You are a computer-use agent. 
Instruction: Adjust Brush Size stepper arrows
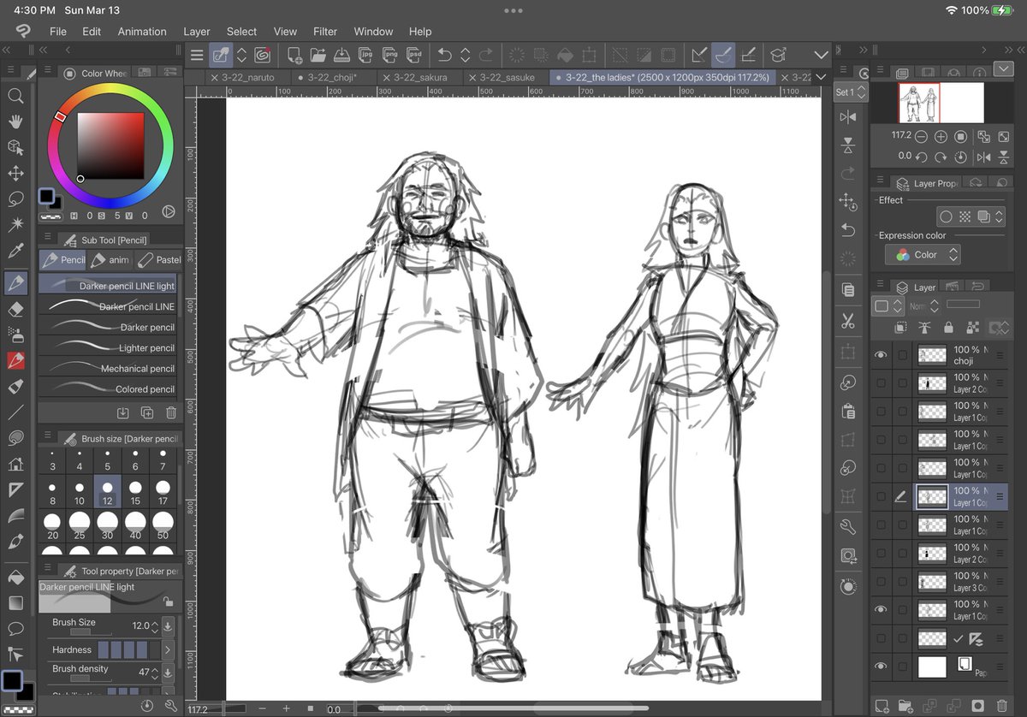click(155, 626)
